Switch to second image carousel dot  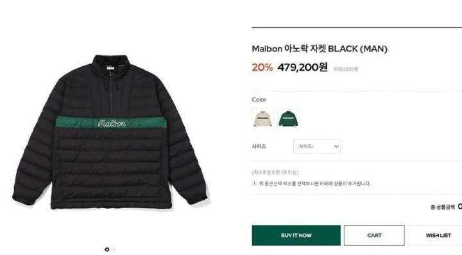point(114,249)
